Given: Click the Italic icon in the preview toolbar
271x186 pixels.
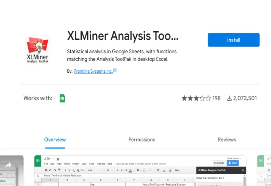Looking at the screenshot, I should click(x=122, y=170).
